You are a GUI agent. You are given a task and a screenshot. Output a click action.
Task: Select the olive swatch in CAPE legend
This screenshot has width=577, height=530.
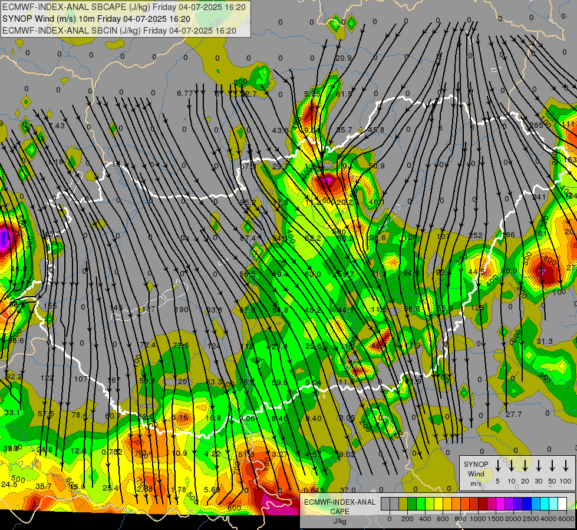403,503
